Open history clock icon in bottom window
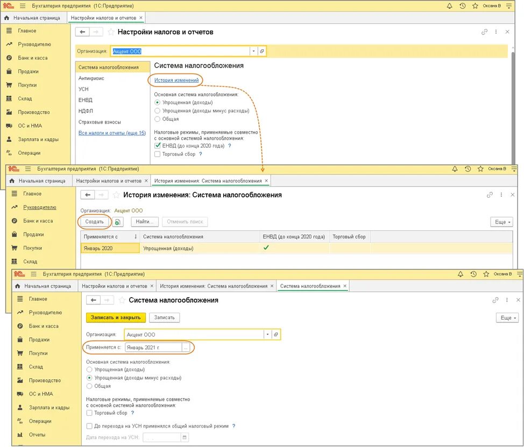 click(x=473, y=274)
